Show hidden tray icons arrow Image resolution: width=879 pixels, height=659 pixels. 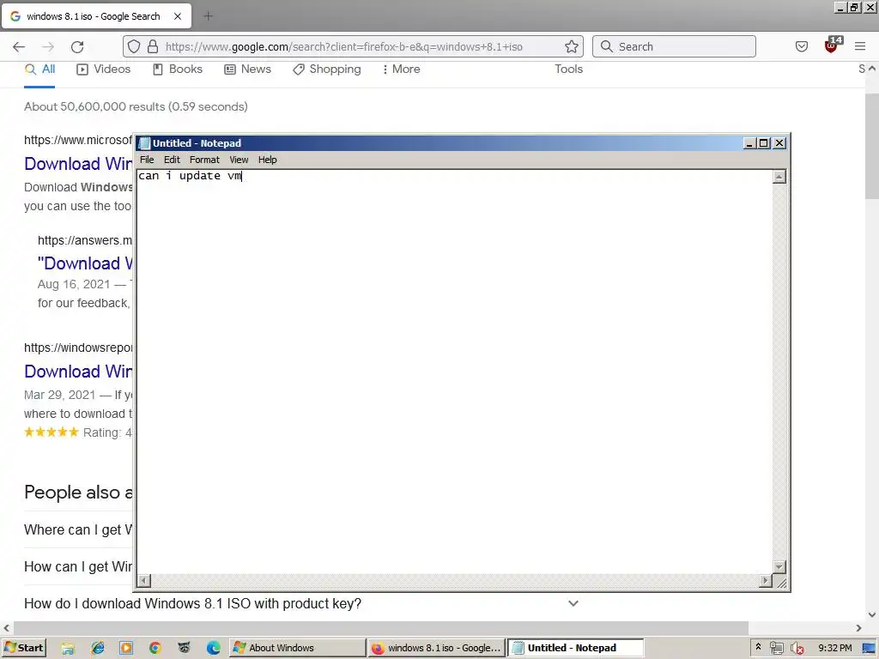point(759,647)
